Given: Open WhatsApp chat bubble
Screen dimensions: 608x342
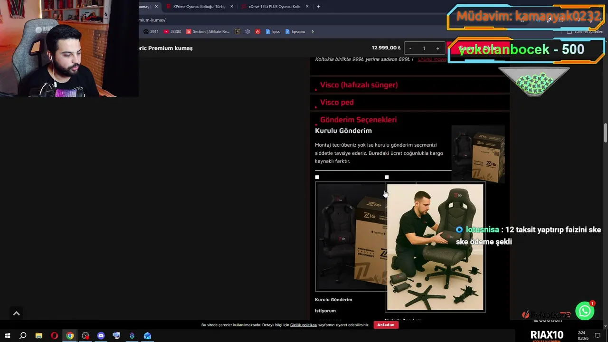Looking at the screenshot, I should (x=585, y=311).
